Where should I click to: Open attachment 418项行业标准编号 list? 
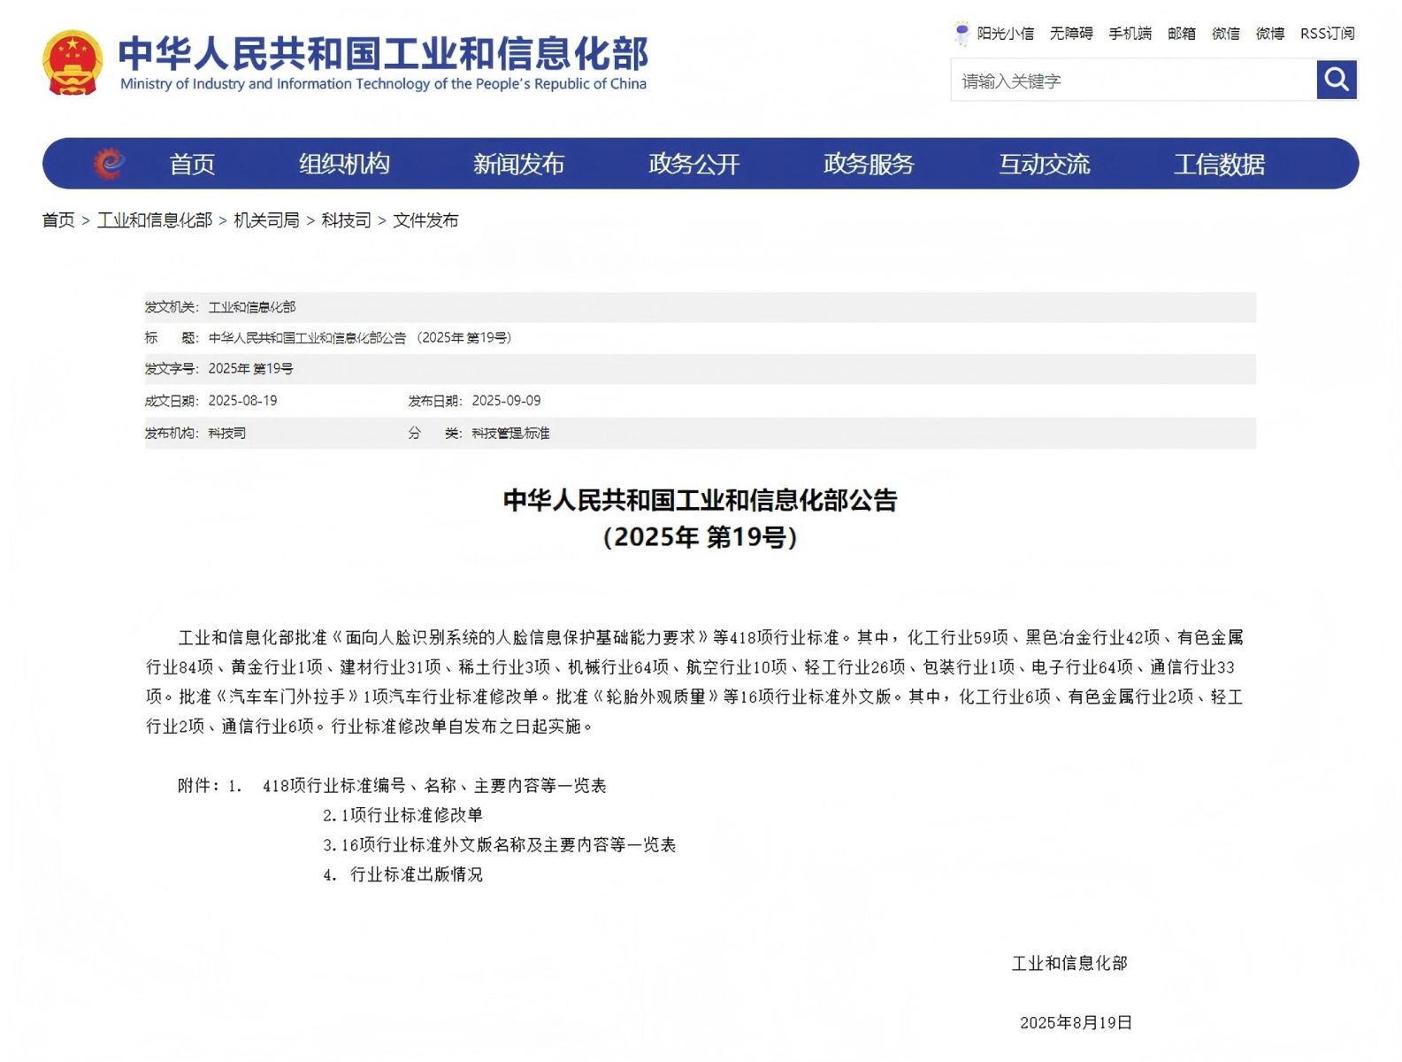433,786
